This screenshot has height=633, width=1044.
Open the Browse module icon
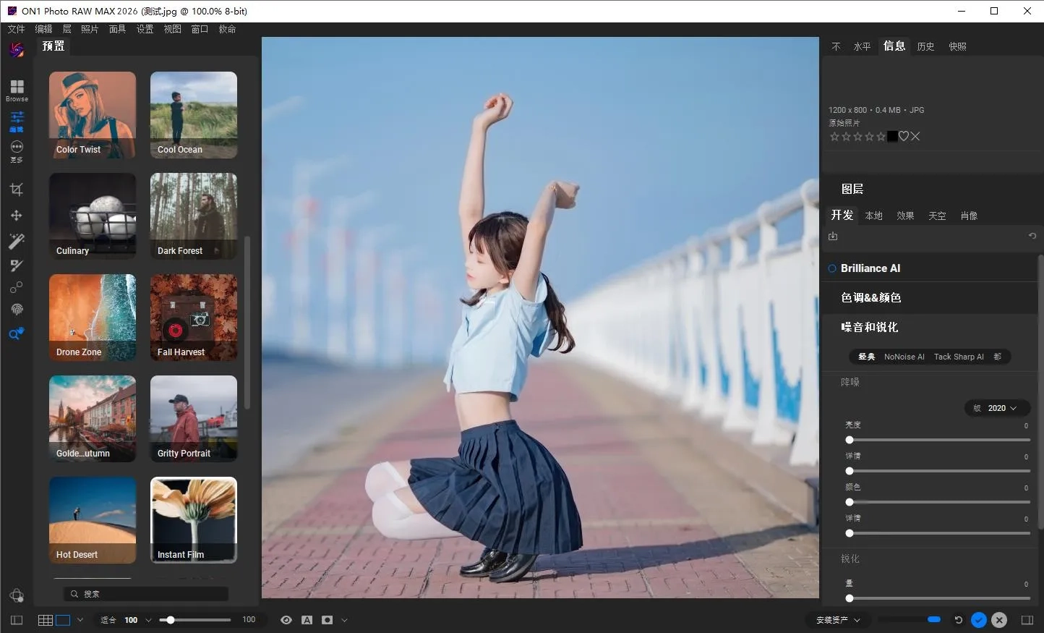[x=16, y=88]
